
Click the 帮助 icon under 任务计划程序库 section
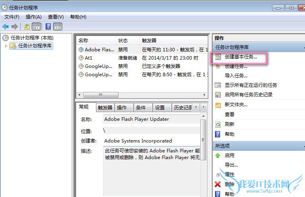click(218, 134)
